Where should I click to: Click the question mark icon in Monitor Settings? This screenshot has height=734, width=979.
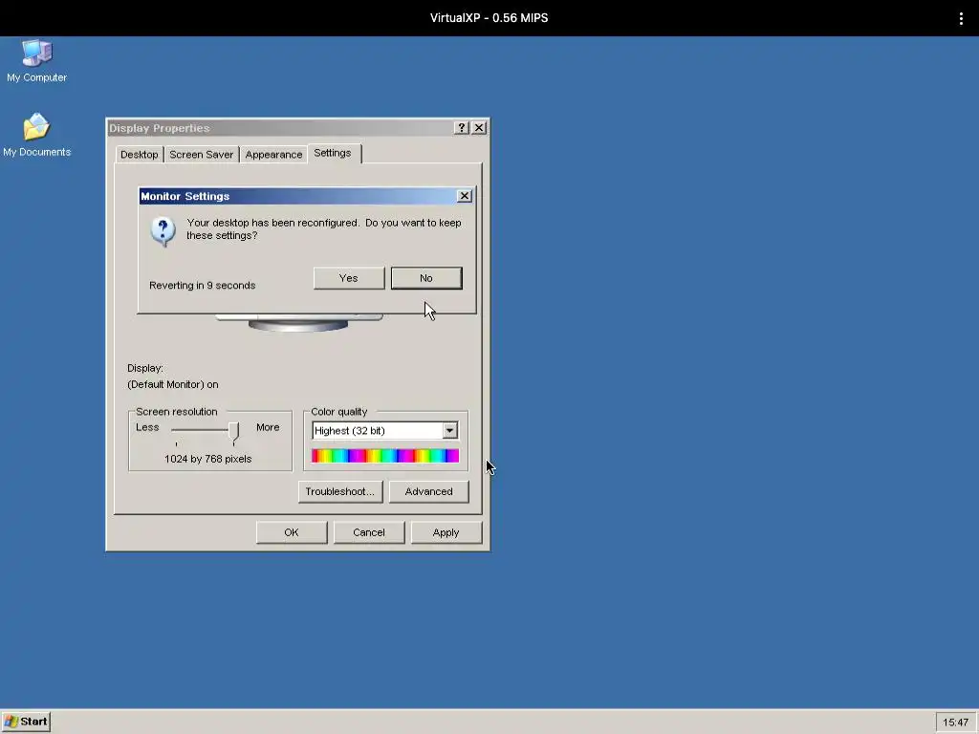163,231
